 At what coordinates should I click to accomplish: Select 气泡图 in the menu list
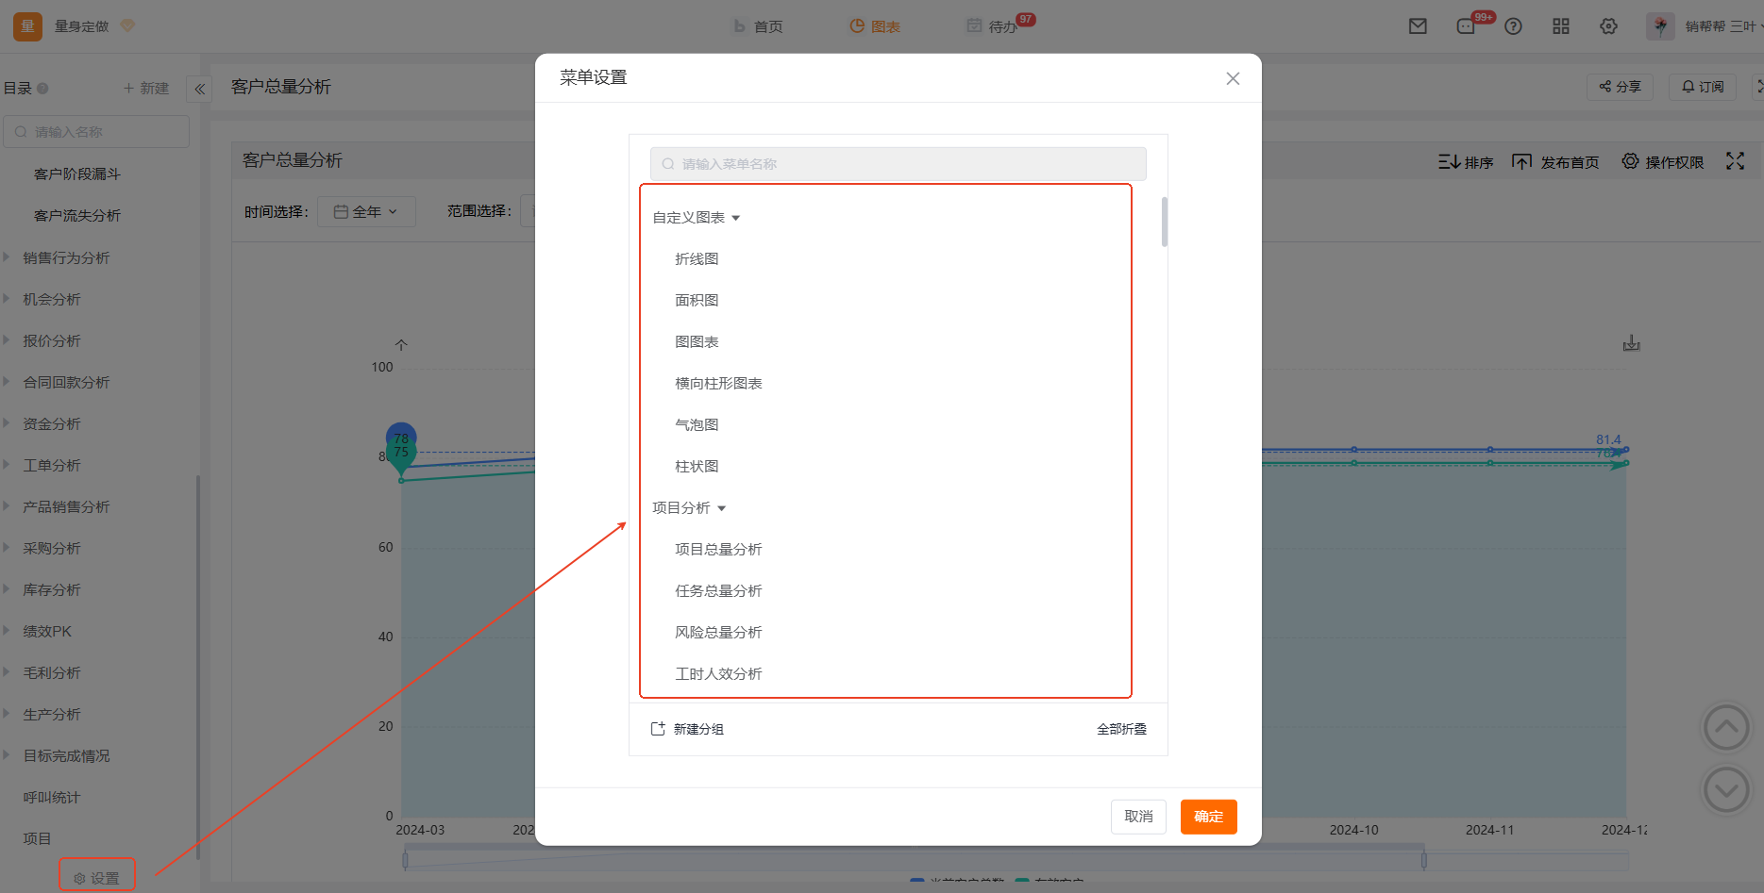697,425
